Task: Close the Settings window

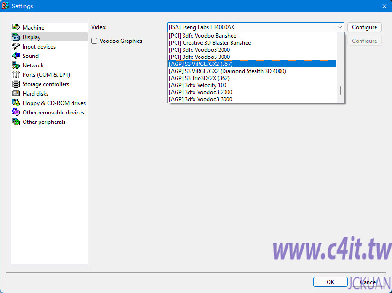Action: pos(384,6)
